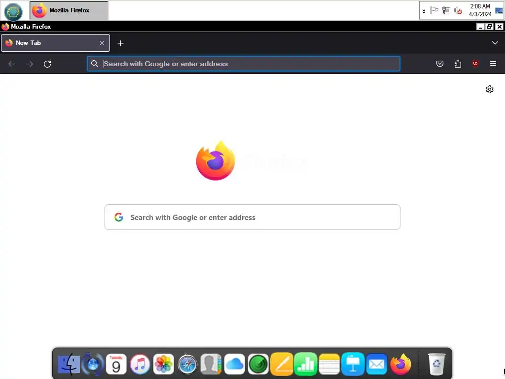Screen dimensions: 505x379
Task: Open the Keynote icon in dock
Action: [353, 364]
